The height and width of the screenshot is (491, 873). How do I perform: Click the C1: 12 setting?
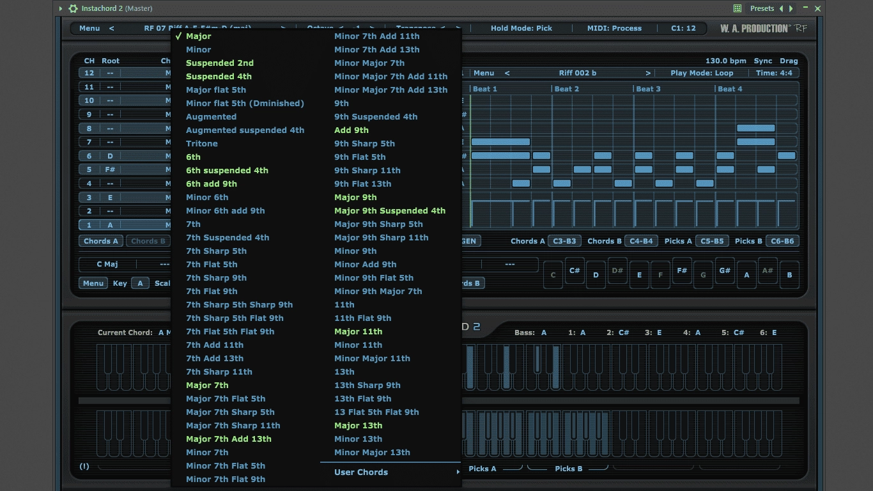coord(683,28)
